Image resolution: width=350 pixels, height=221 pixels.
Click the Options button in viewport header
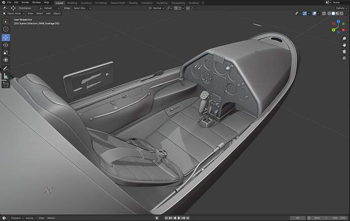(341, 8)
